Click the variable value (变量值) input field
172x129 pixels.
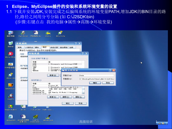click(97, 79)
